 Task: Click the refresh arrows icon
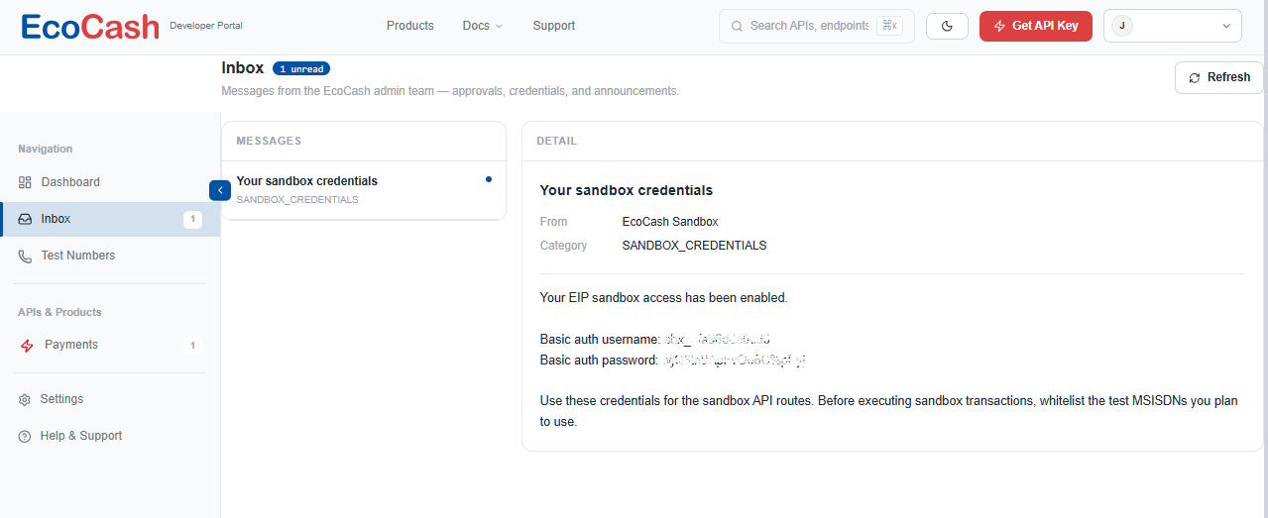(1195, 77)
